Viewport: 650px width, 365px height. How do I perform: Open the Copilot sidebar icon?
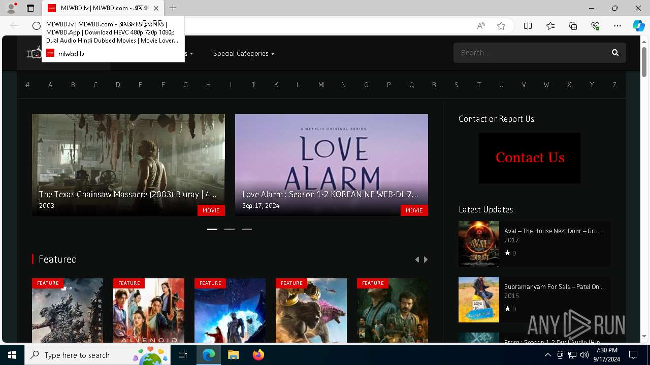pyautogui.click(x=638, y=26)
